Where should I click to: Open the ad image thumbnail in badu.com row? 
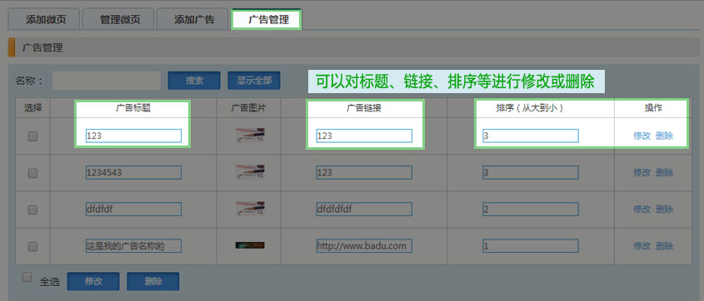click(250, 245)
